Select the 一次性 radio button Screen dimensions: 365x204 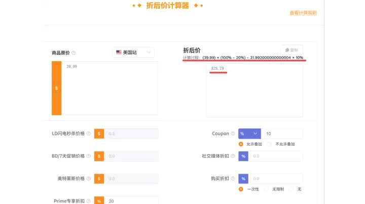241,189
